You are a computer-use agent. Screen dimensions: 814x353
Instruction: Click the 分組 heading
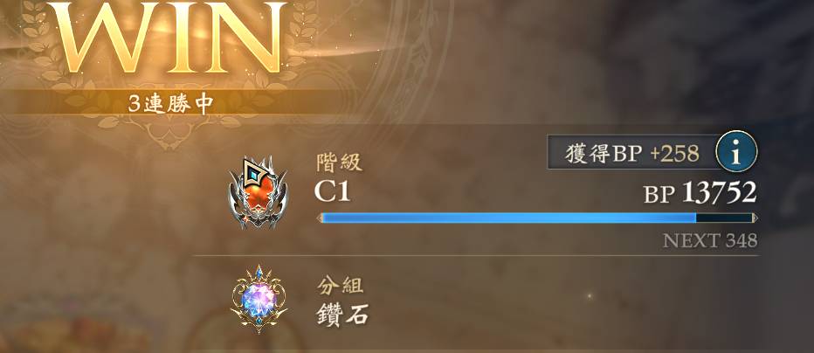[340, 286]
